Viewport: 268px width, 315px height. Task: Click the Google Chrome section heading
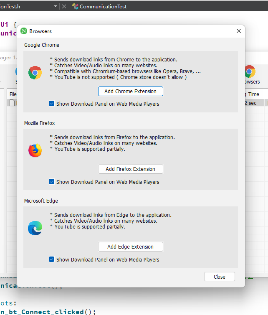point(42,45)
